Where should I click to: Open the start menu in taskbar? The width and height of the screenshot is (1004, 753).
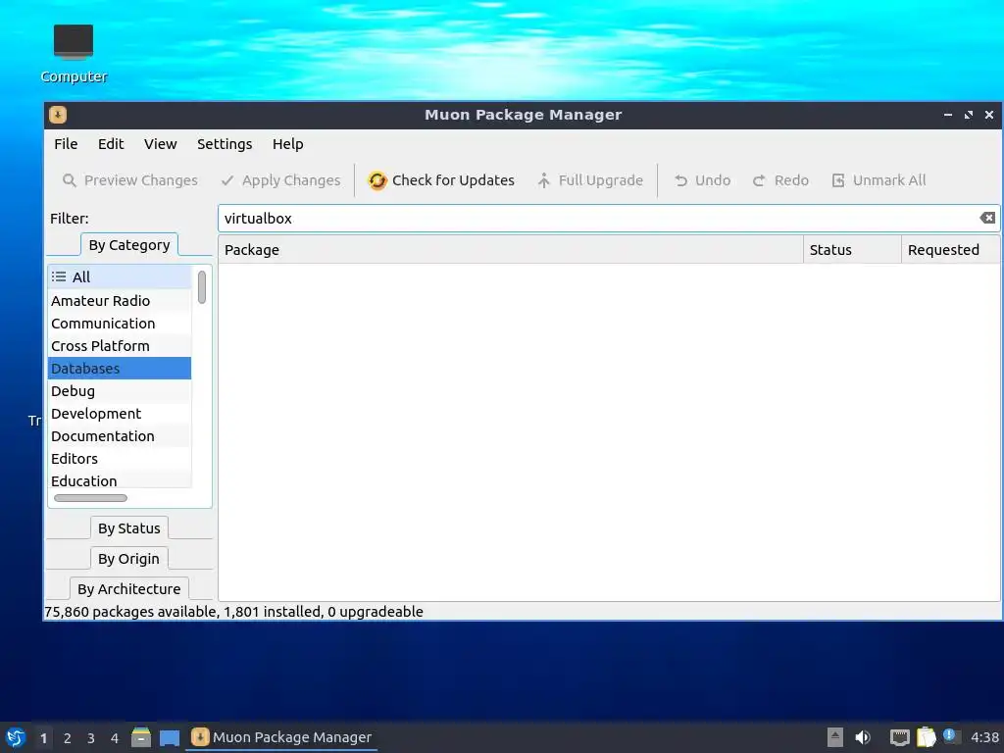coord(16,737)
